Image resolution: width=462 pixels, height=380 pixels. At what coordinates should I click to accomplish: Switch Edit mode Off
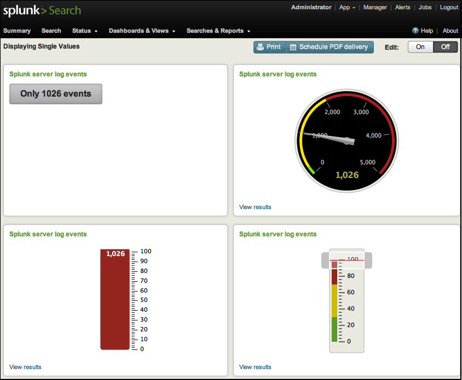click(445, 47)
